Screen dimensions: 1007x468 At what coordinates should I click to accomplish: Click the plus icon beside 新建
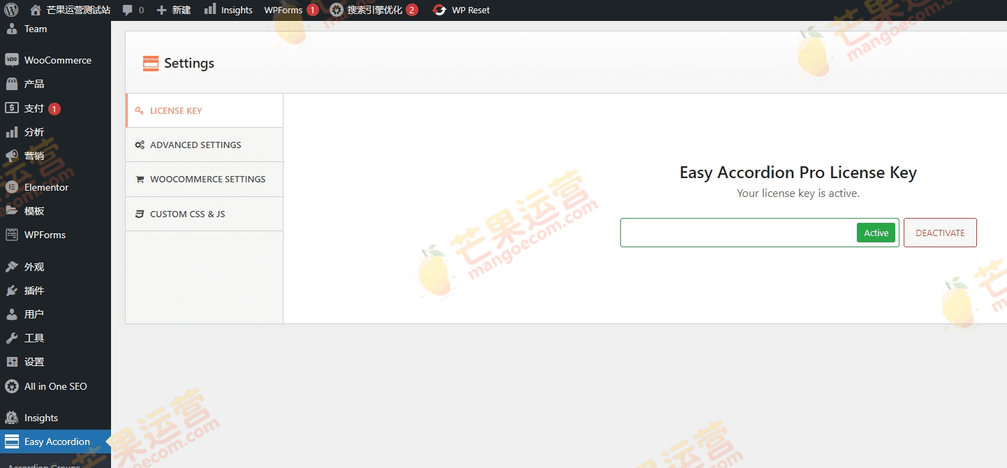coord(161,10)
